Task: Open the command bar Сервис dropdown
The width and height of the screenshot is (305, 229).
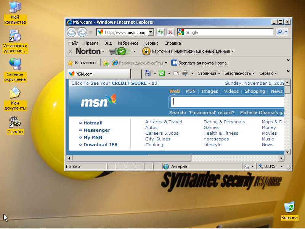Action: tap(268, 73)
